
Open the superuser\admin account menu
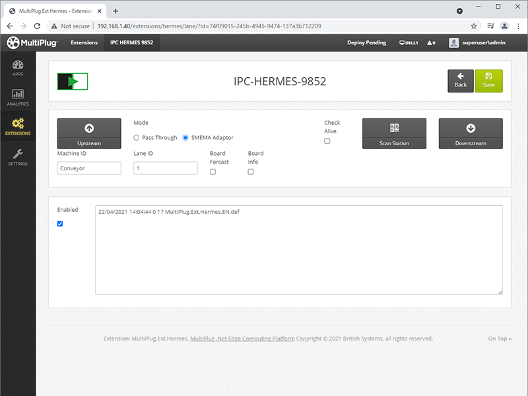pos(477,43)
